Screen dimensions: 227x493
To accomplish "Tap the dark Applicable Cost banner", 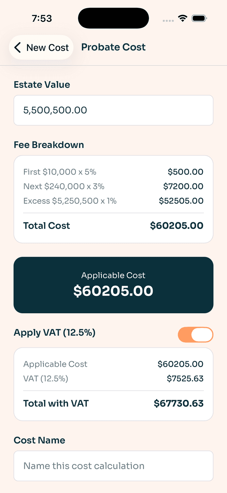I will pos(113,285).
